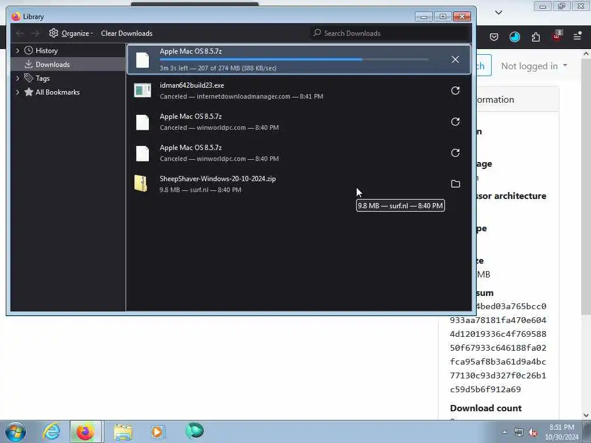591x443 pixels.
Task: Open Firefox Pocket save icon
Action: coord(494,36)
